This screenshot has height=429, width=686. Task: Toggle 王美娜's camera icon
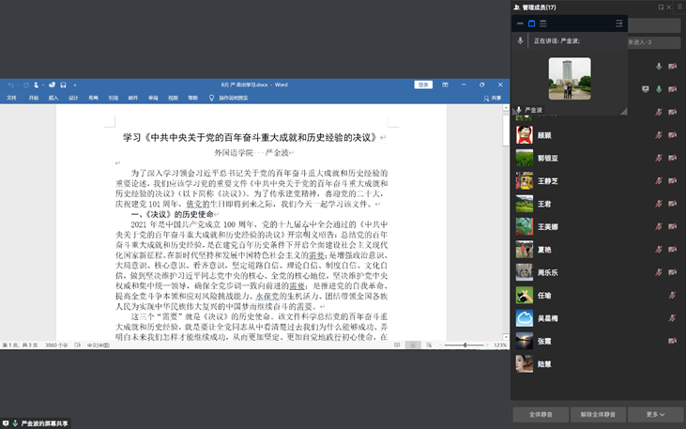pos(673,227)
